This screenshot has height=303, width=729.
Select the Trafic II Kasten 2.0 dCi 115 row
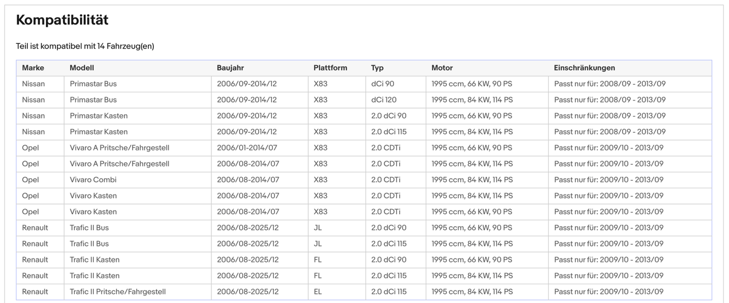[202, 275]
